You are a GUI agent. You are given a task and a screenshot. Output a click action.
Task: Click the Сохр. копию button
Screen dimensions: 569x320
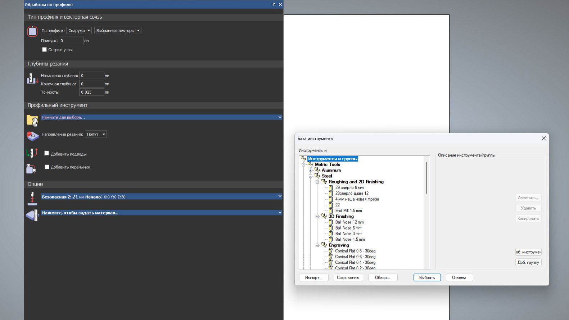pyautogui.click(x=348, y=277)
